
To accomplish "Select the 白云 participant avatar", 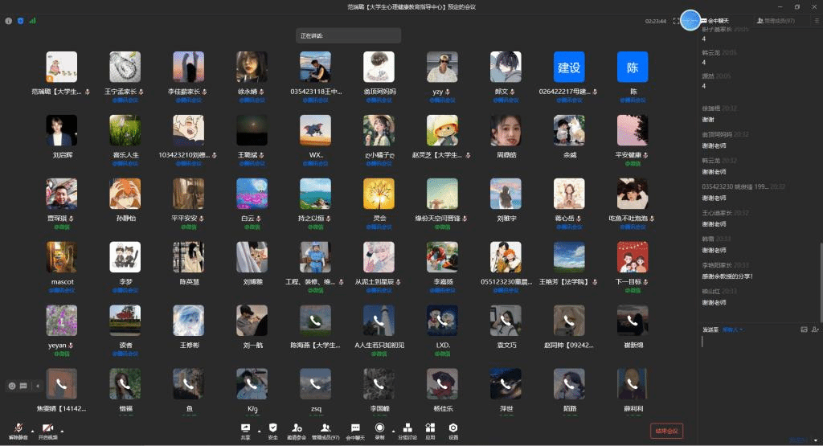I will [x=252, y=194].
